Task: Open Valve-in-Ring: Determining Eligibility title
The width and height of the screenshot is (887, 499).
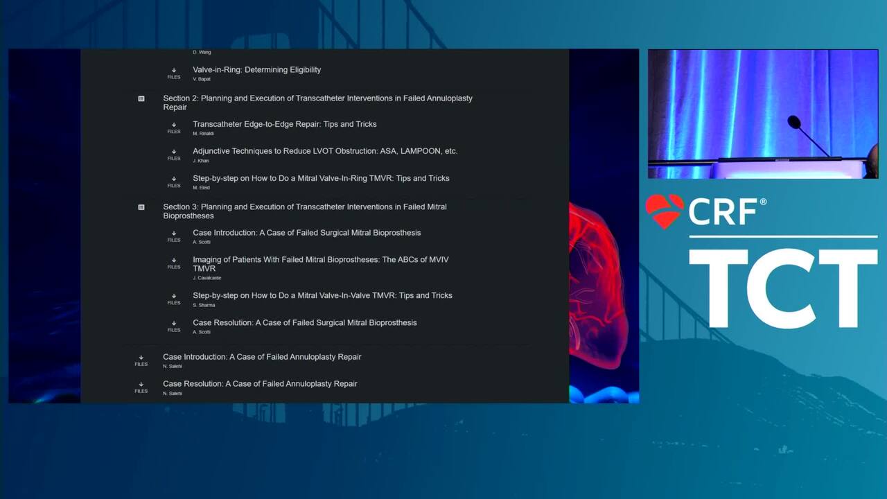Action: click(257, 69)
